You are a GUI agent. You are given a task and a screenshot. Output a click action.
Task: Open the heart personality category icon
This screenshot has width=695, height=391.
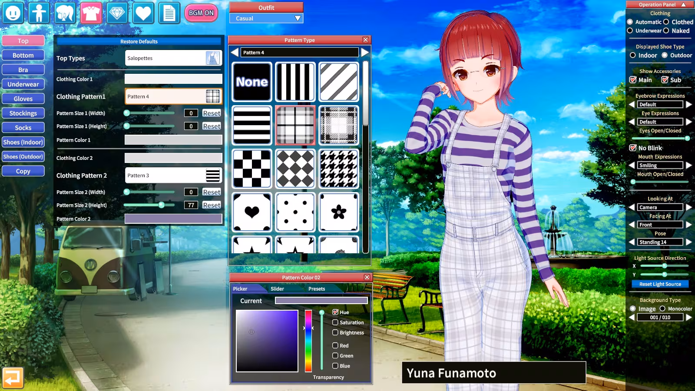pos(143,13)
